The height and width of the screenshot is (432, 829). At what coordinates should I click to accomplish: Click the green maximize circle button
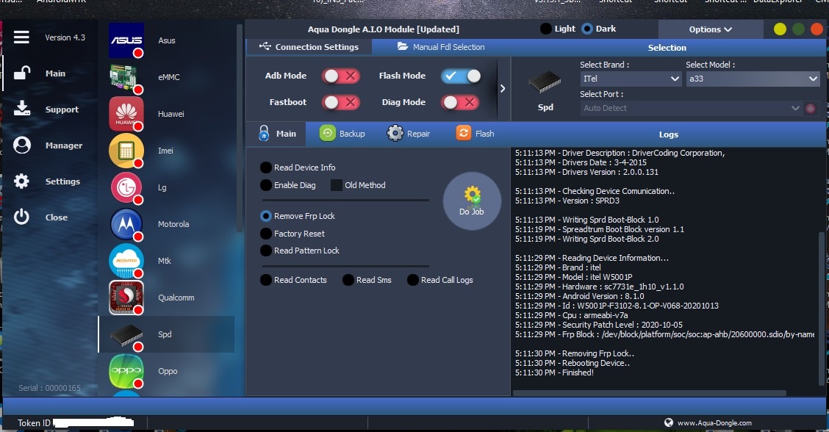[x=798, y=29]
